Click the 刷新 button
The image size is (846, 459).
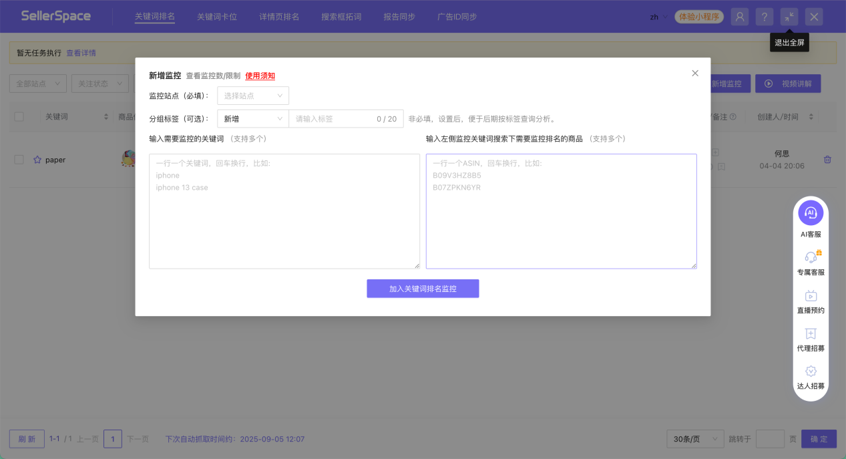point(27,439)
